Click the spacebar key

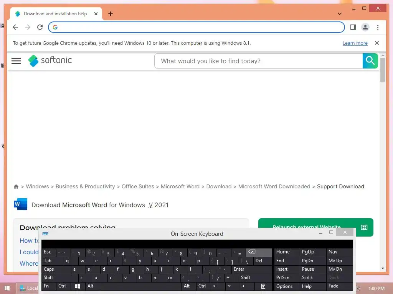[140, 286]
